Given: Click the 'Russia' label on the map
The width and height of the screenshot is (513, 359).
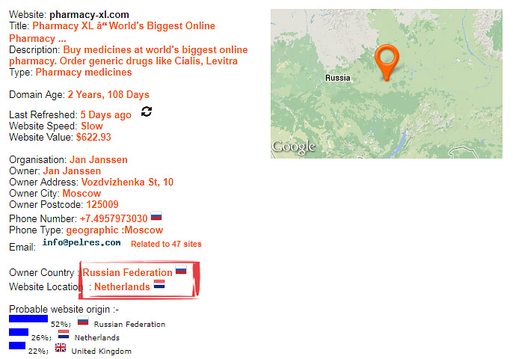Looking at the screenshot, I should 338,78.
